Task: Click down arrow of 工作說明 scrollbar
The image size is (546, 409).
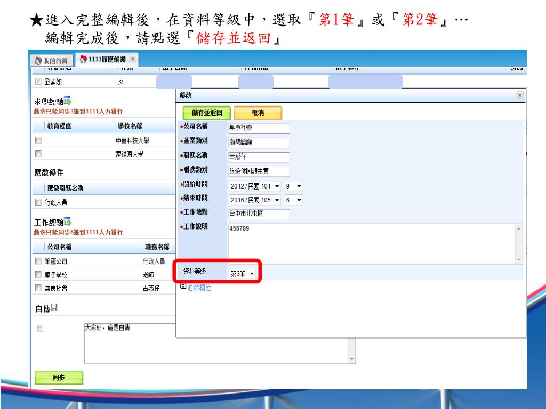Action: 520,259
